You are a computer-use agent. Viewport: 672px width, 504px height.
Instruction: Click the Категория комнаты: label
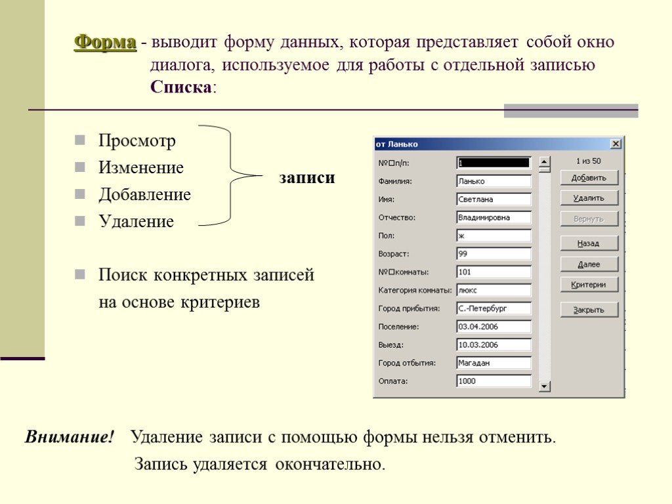pyautogui.click(x=415, y=290)
